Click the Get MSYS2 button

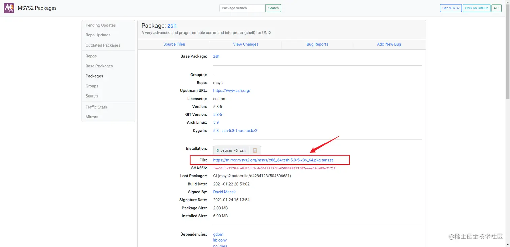tap(451, 8)
